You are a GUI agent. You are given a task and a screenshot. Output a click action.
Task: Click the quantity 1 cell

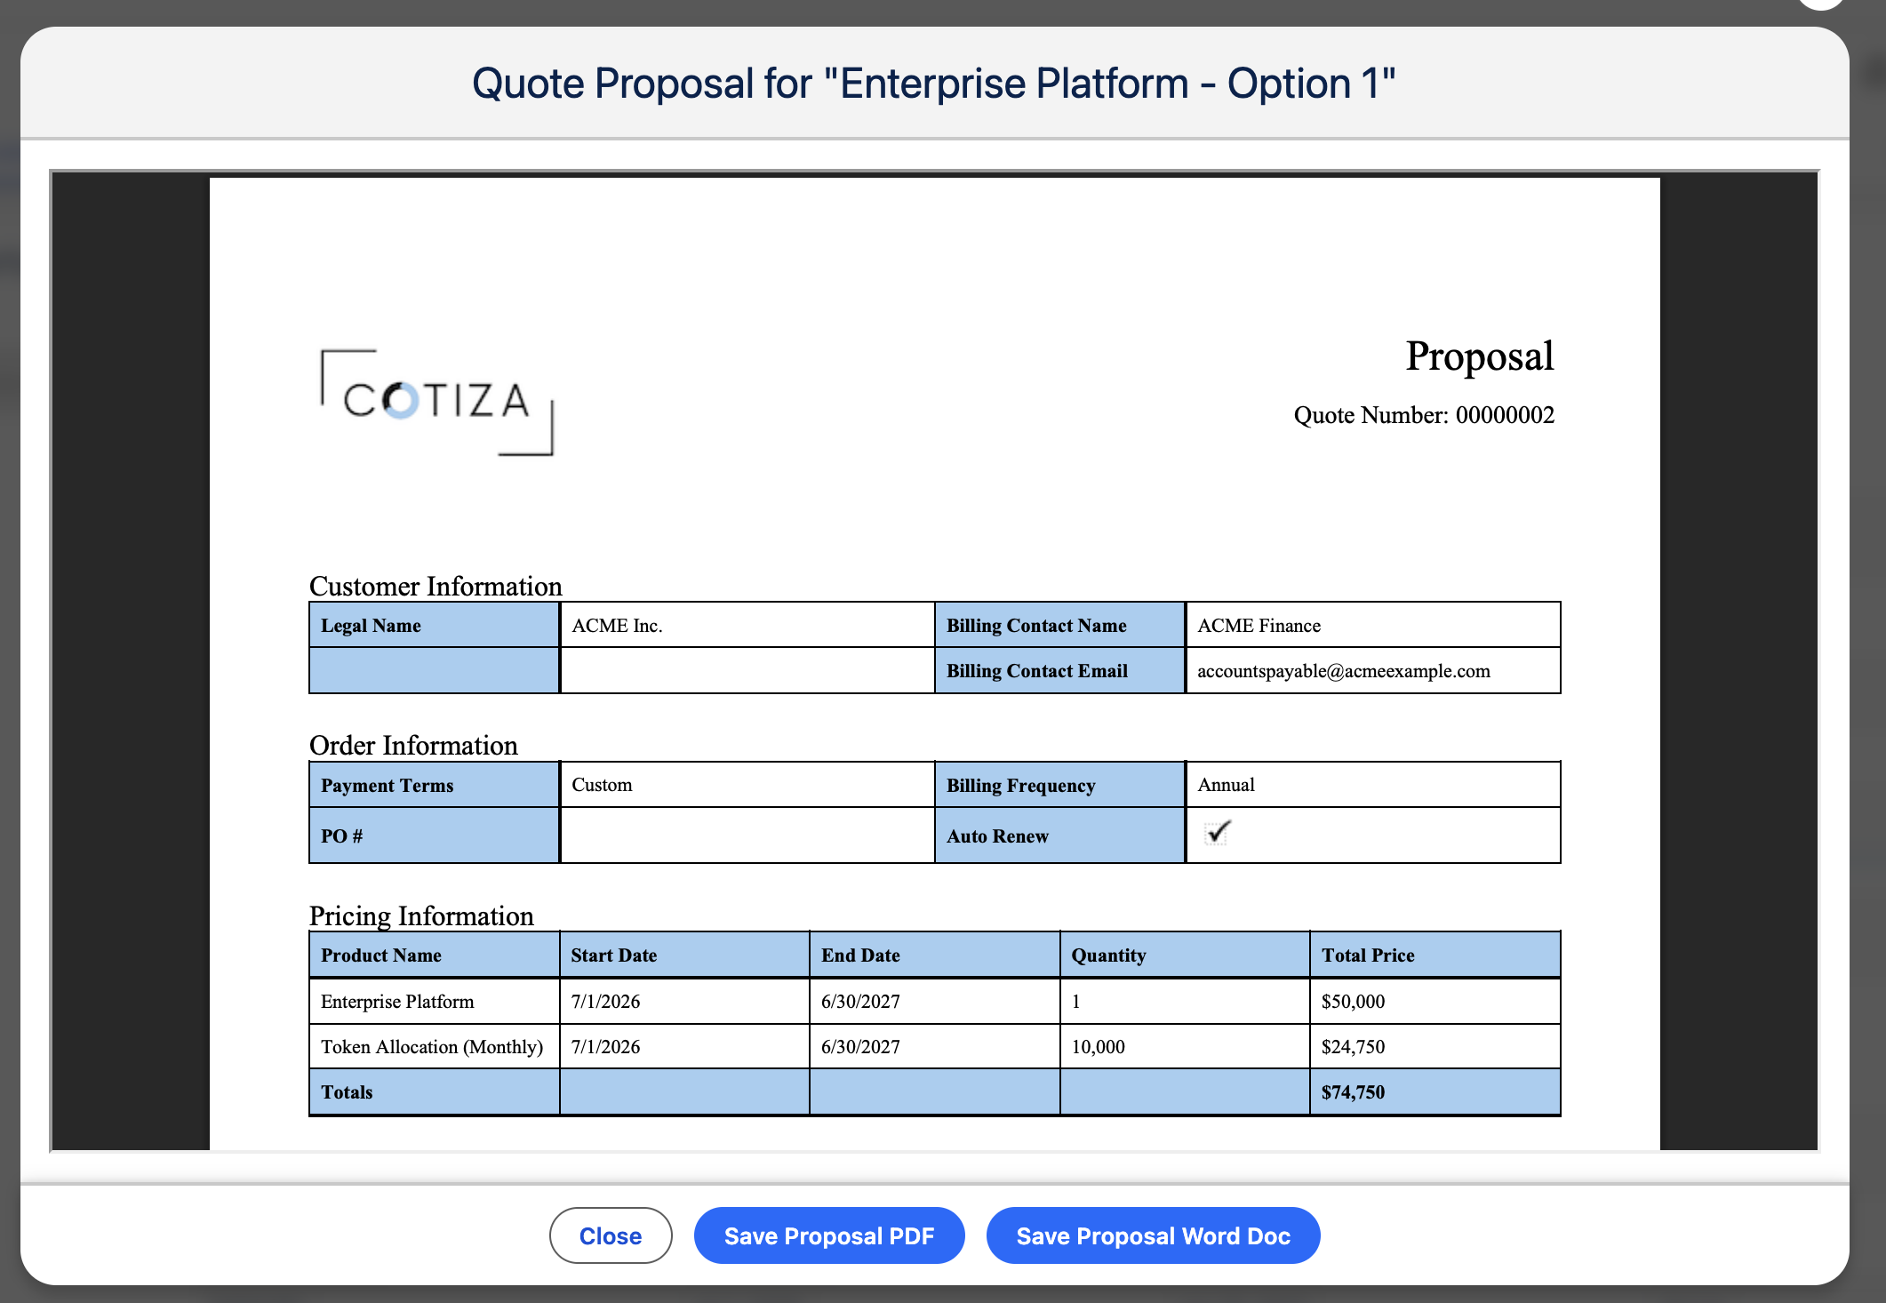click(x=1185, y=1002)
